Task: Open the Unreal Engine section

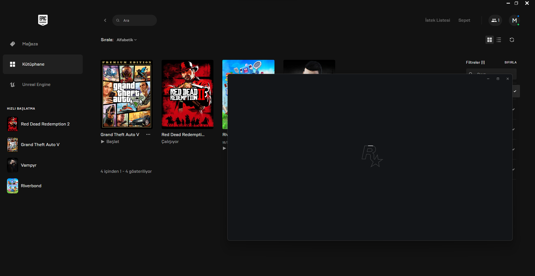Action: pos(43,85)
